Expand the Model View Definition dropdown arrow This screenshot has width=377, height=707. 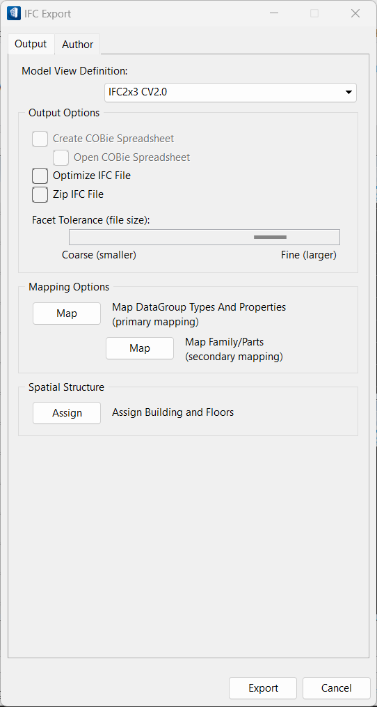point(348,93)
